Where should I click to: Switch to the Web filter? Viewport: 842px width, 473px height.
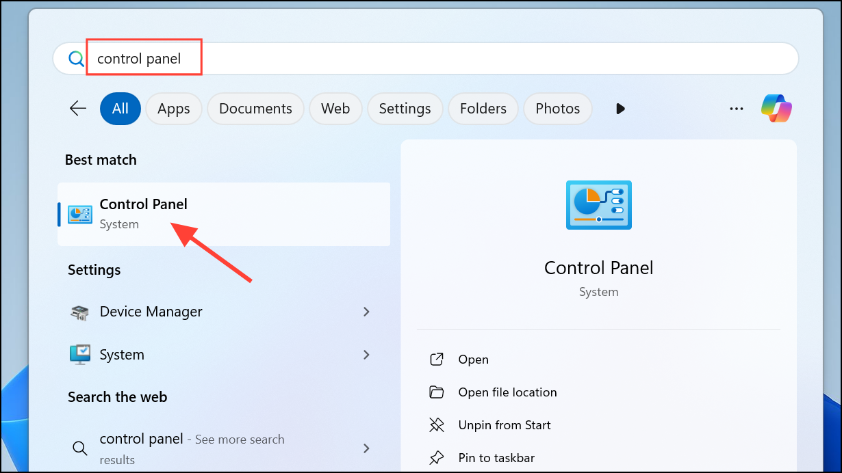[335, 109]
